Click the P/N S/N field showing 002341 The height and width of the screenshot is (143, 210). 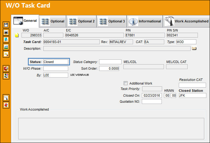tap(182, 35)
